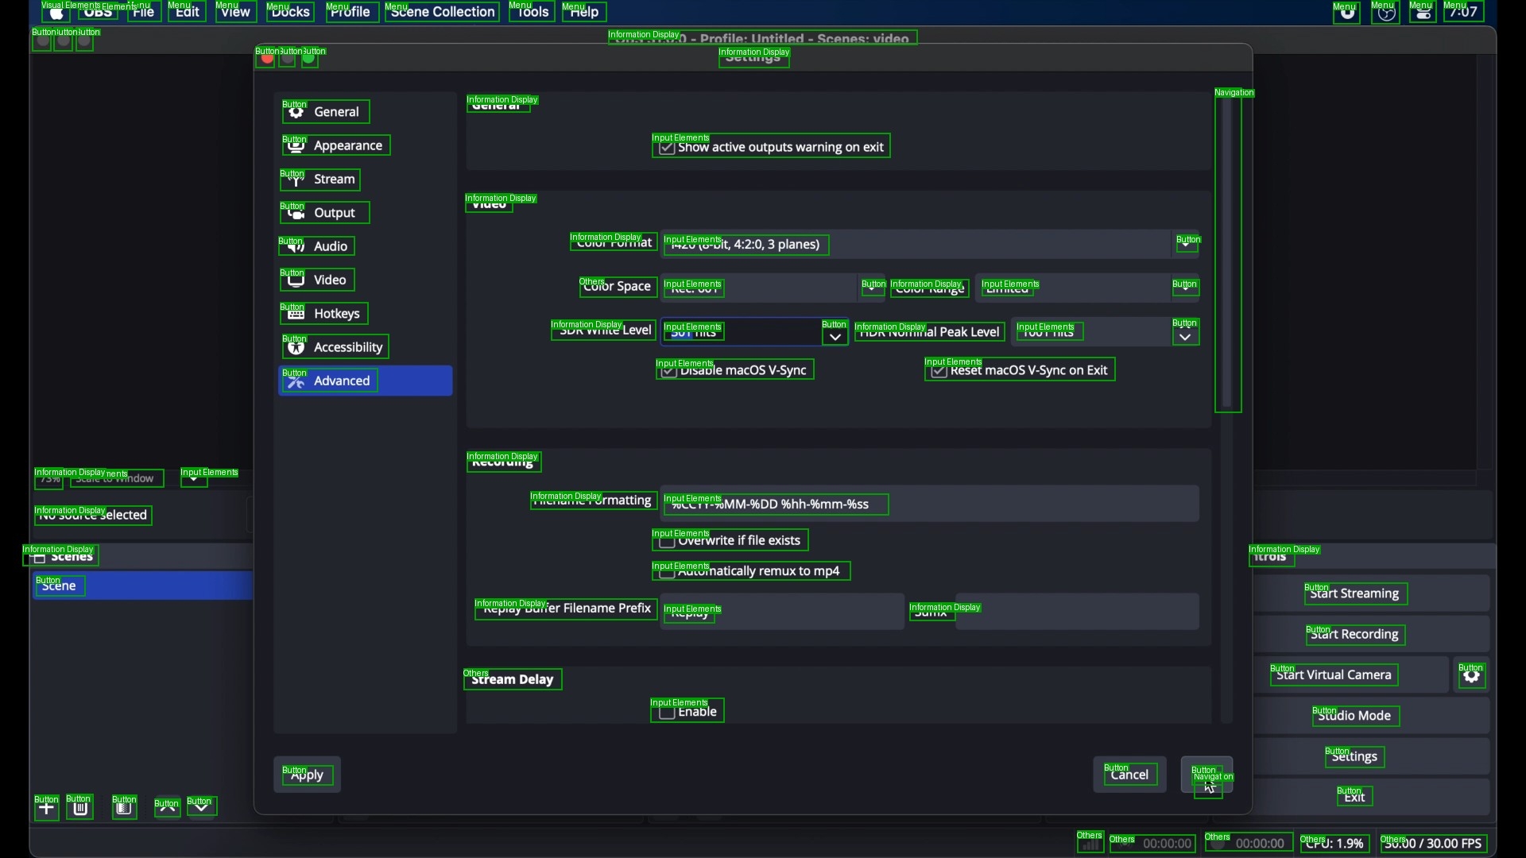Viewport: 1526px width, 858px height.
Task: Open the Color Range dropdown
Action: coord(1187,288)
